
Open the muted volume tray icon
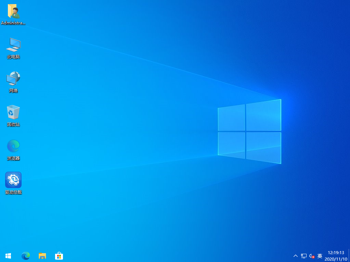tap(312, 256)
